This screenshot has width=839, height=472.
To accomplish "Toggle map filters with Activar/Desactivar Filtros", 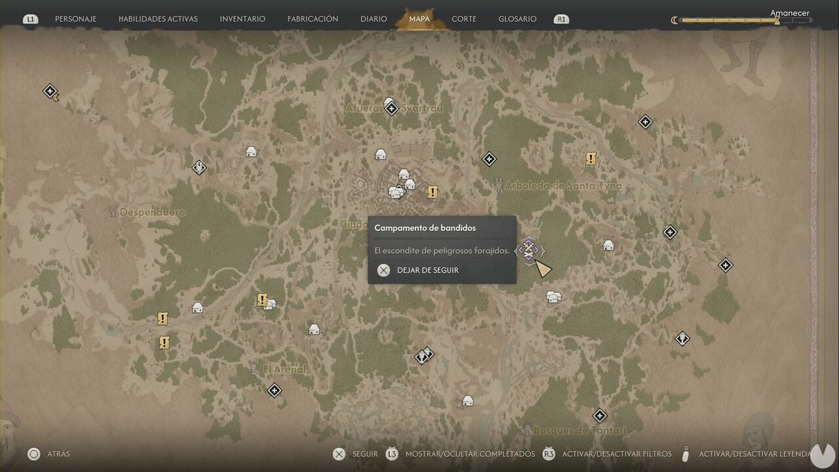I will [608, 454].
